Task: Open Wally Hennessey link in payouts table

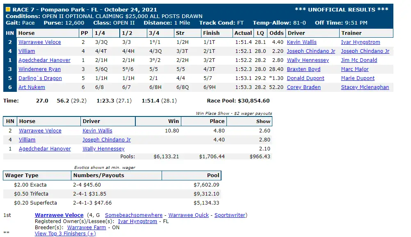Action: coord(103,149)
